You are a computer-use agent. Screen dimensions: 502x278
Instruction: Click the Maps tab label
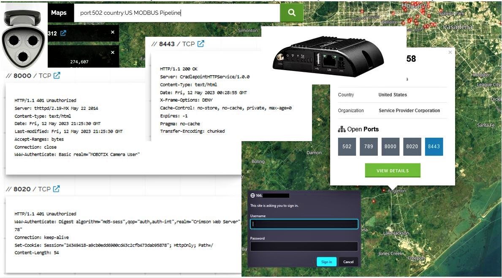pyautogui.click(x=59, y=13)
